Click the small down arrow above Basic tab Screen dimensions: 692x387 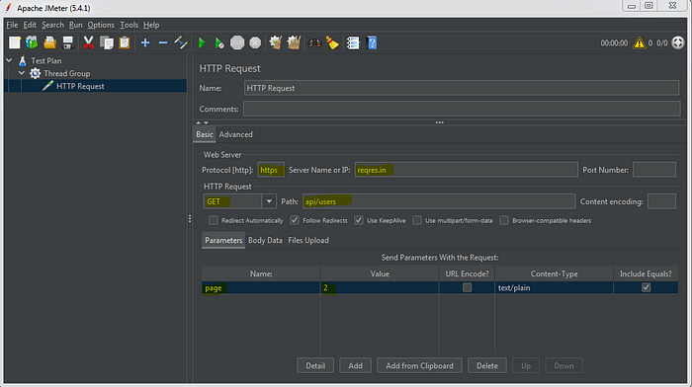tap(206, 122)
